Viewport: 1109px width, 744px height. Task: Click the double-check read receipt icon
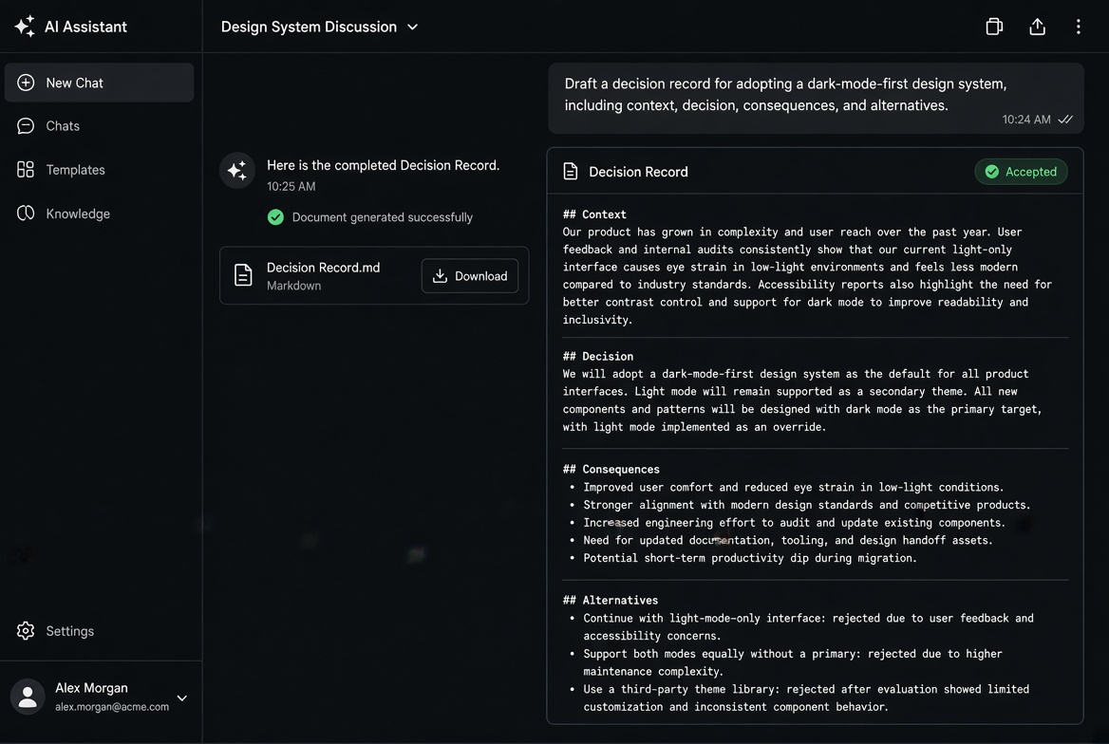[1065, 120]
